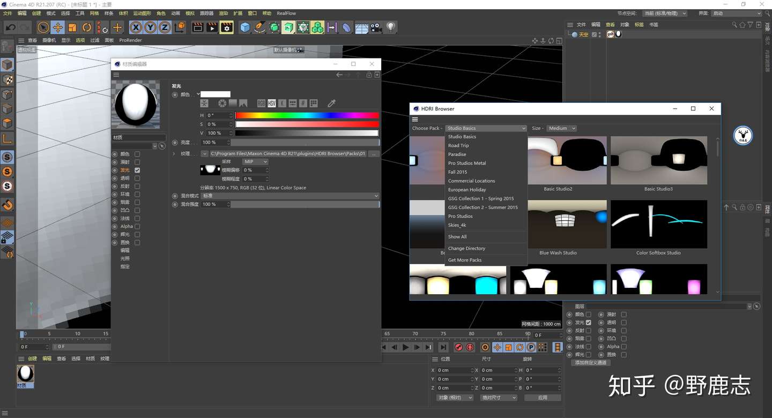Enable the Alpha channel in Material Editor
This screenshot has width=772, height=418.
(137, 226)
